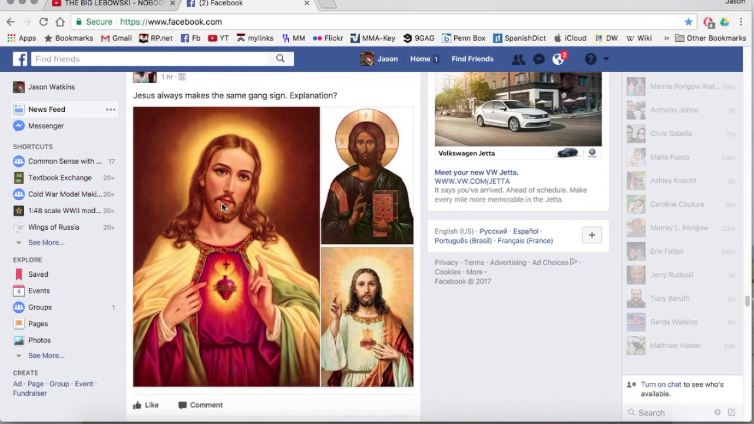754x424 pixels.
Task: Open the Privacy footer link
Action: pos(447,263)
